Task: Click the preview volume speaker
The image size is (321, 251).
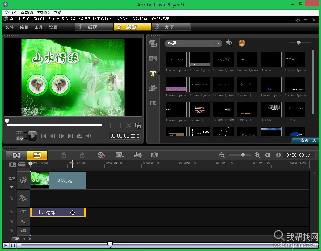Action: (89, 136)
